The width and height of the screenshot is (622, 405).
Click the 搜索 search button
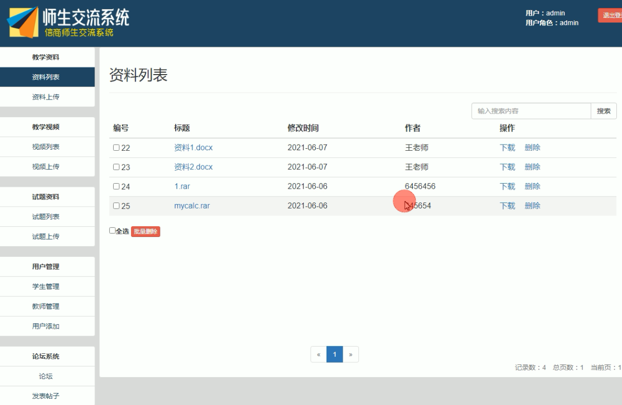(604, 111)
